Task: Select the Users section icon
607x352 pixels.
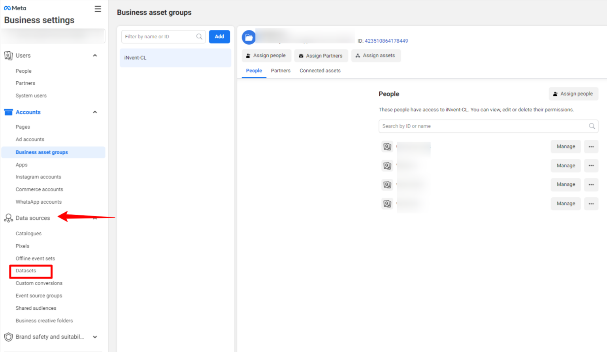Action: (8, 56)
